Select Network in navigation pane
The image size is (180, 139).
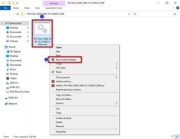(13, 103)
